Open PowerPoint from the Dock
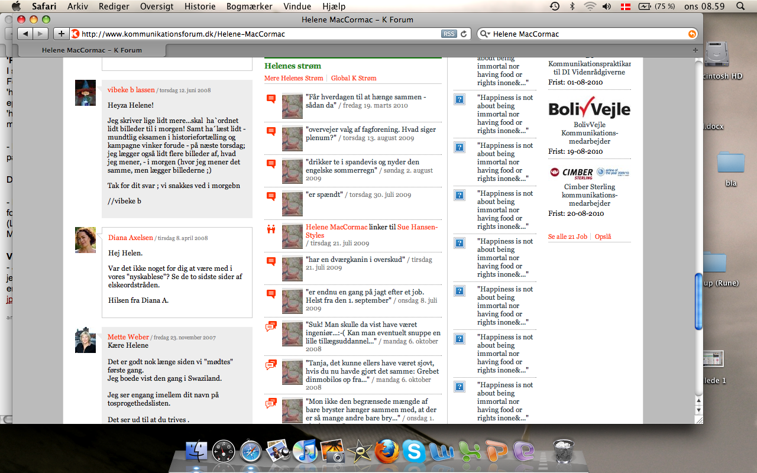The image size is (757, 473). click(496, 452)
